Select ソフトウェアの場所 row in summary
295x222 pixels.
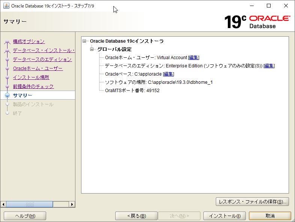coord(159,82)
